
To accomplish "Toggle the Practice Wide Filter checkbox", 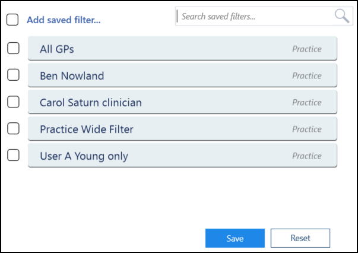I will pos(13,128).
